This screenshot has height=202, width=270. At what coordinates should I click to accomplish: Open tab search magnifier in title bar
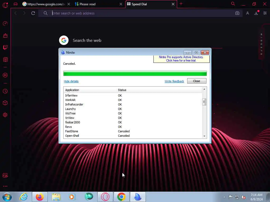[x=233, y=4]
